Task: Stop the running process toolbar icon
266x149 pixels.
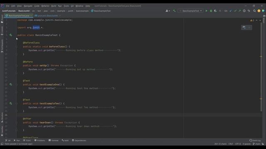Action: pyautogui.click(x=220, y=11)
